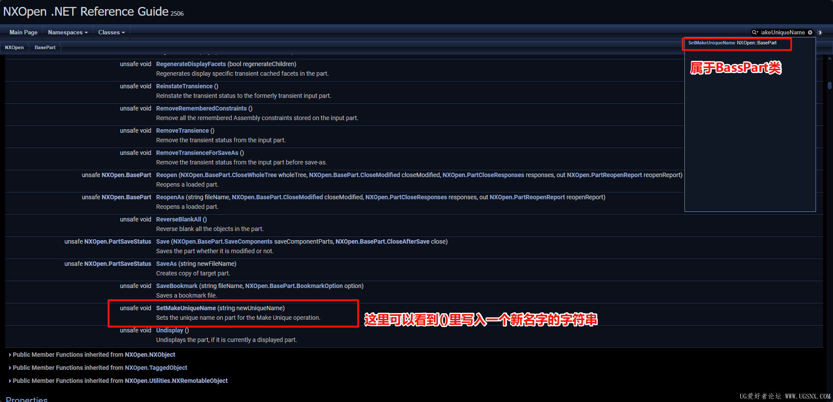Click NXOpen.PartCloseResponses in the Reopen row
Screen dimensions: 833x402
click(x=484, y=175)
